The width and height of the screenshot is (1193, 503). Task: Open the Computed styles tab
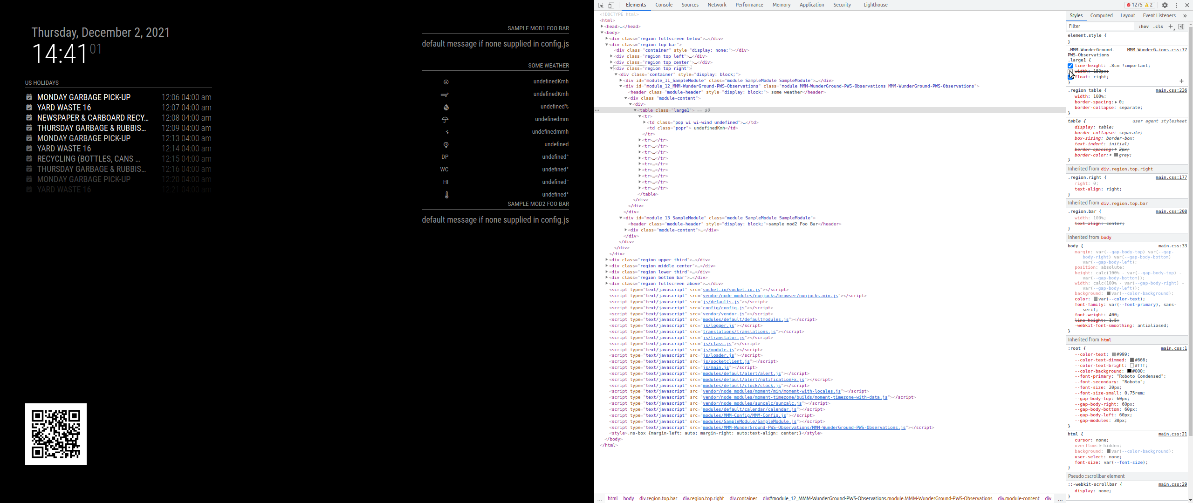(1102, 15)
